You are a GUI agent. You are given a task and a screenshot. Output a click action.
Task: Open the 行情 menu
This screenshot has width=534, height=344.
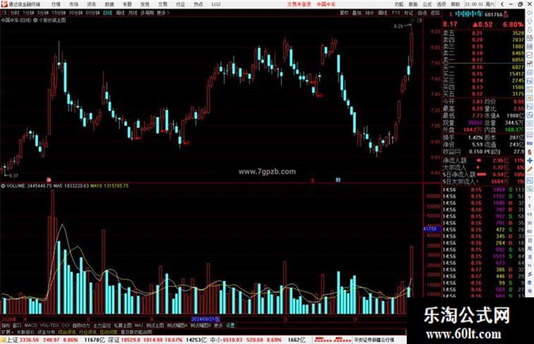pos(56,5)
